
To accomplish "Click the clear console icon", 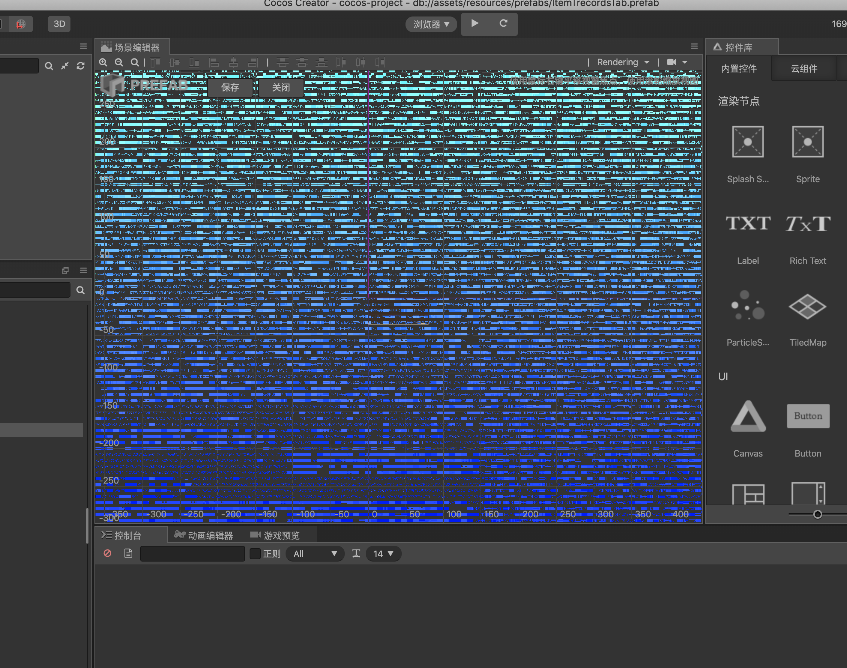I will pyautogui.click(x=108, y=553).
